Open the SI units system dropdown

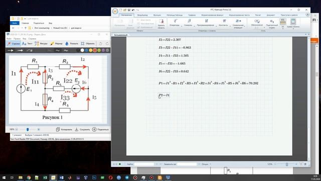click(283, 24)
